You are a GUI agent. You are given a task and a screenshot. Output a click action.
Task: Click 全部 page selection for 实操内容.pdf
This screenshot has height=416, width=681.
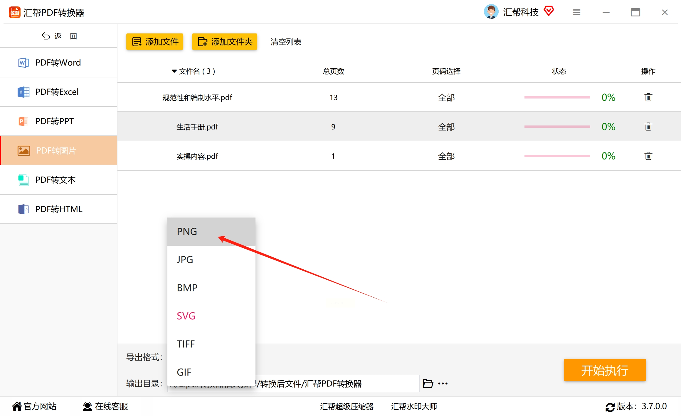[446, 156]
